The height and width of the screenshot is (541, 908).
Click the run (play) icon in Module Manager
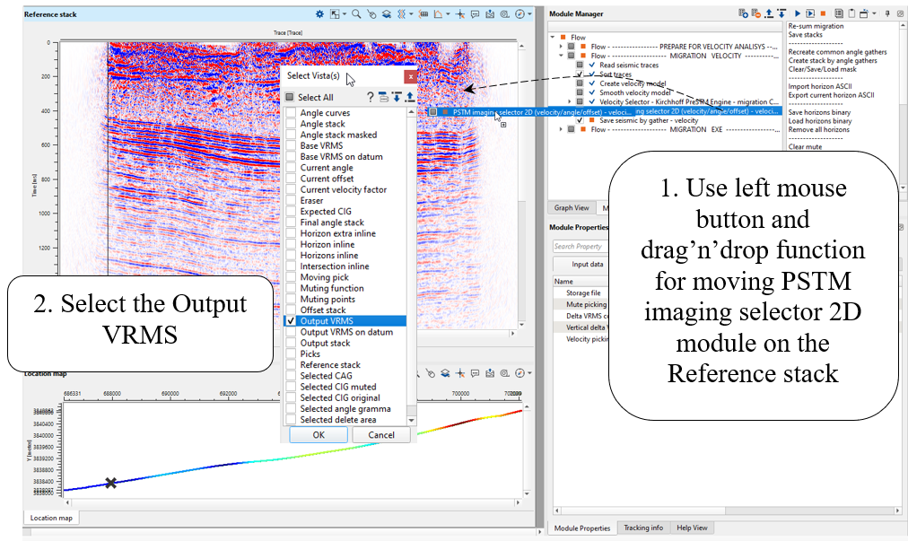click(x=797, y=14)
